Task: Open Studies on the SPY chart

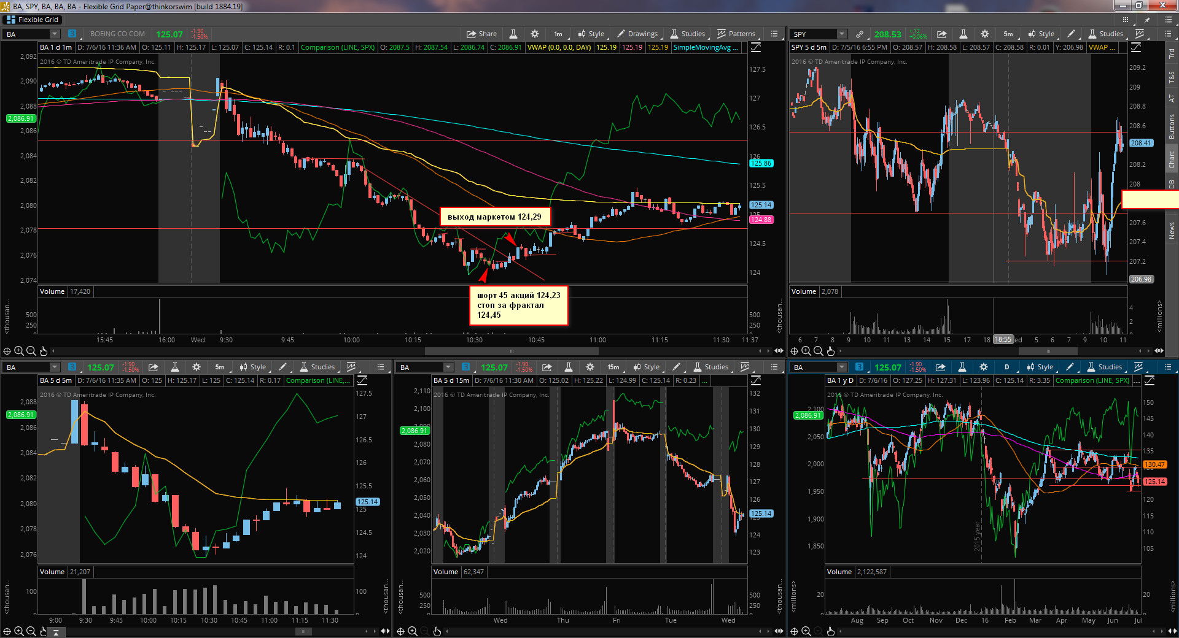Action: (1106, 34)
